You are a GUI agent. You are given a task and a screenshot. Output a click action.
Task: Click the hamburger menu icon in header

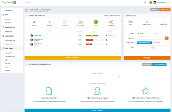tap(21, 2)
